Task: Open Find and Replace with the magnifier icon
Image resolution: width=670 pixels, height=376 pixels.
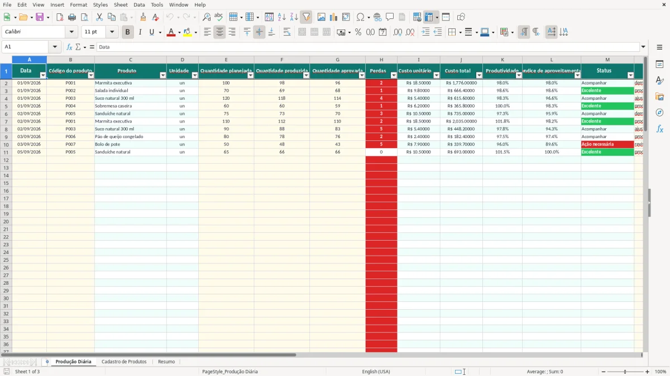Action: [x=207, y=17]
